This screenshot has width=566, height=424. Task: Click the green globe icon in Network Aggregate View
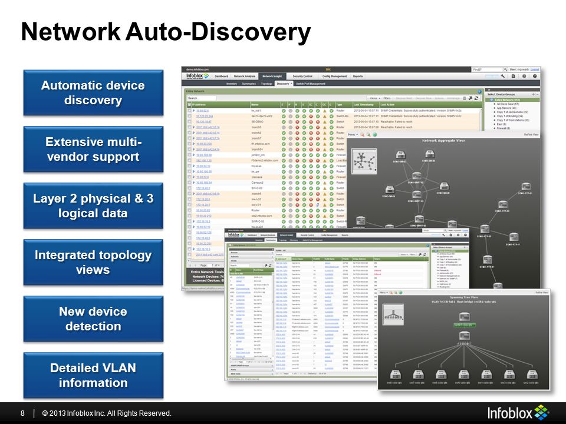pos(375,134)
